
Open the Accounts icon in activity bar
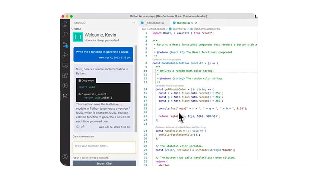[65, 157]
